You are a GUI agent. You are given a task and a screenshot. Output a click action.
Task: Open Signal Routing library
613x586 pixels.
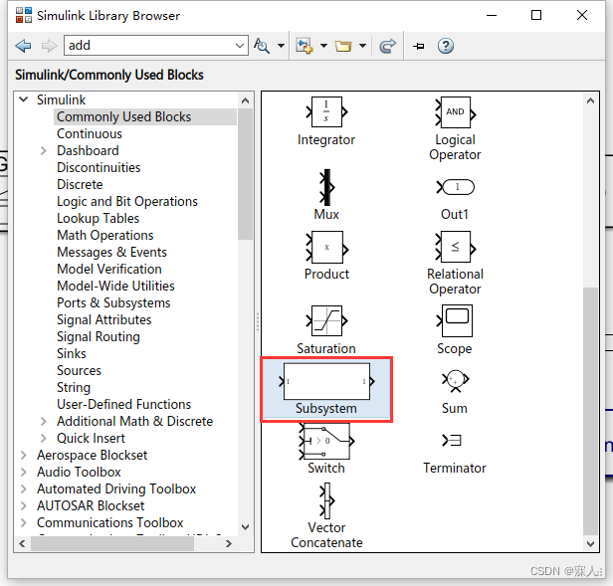point(99,336)
